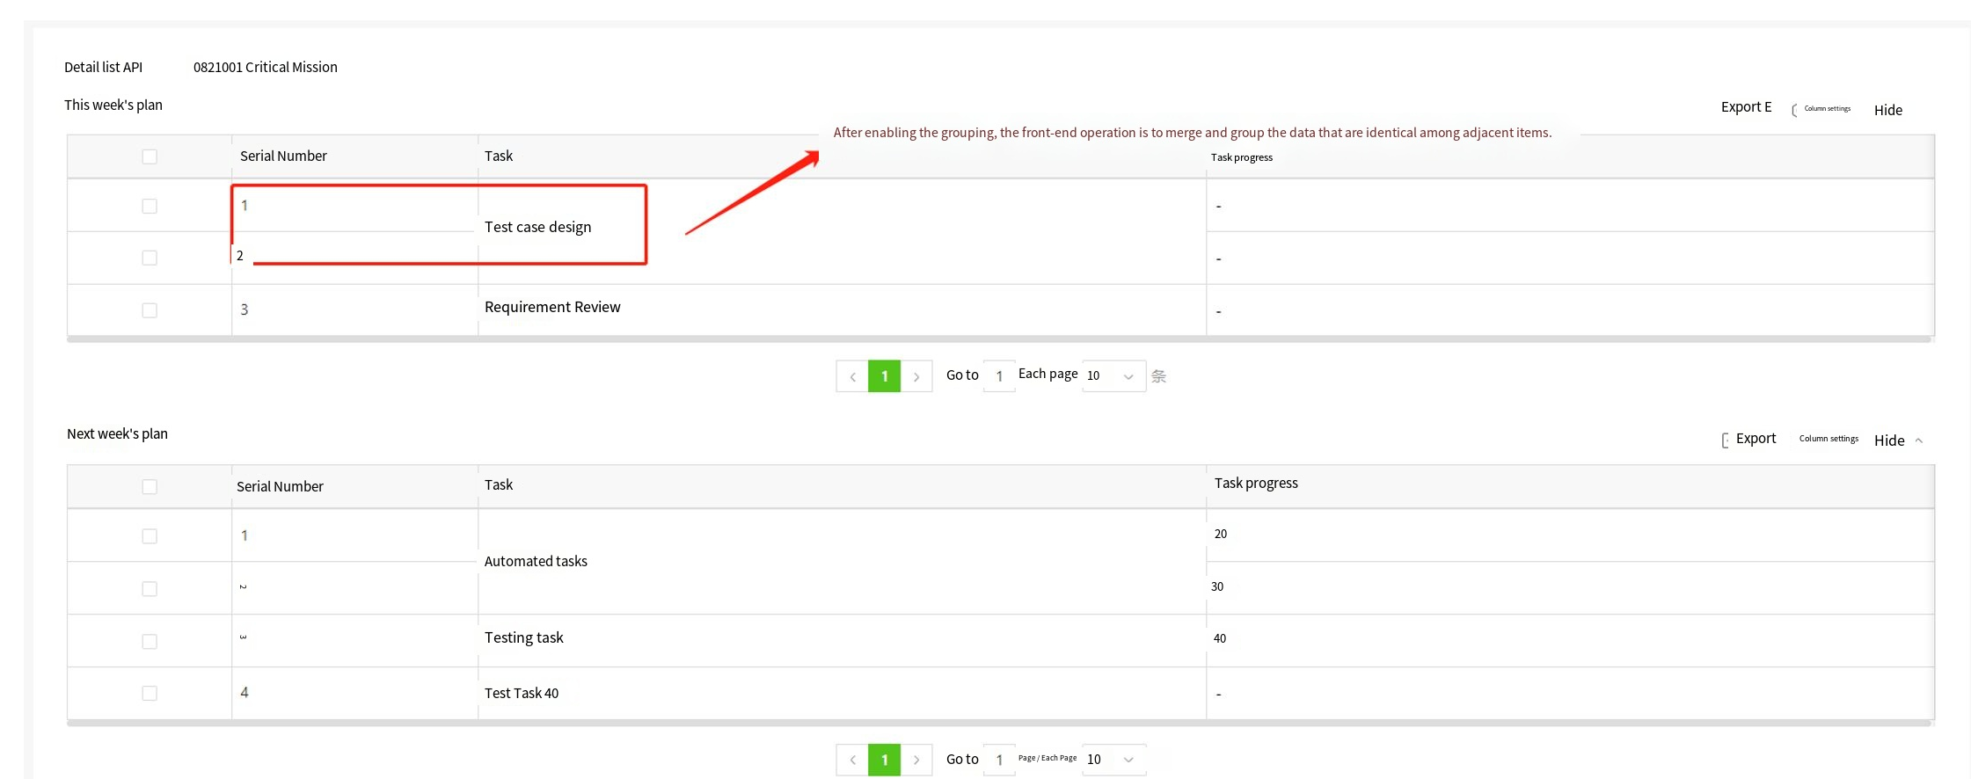Tick the checkbox for Test Task 40 row
Image resolution: width=1971 pixels, height=779 pixels.
coord(150,694)
